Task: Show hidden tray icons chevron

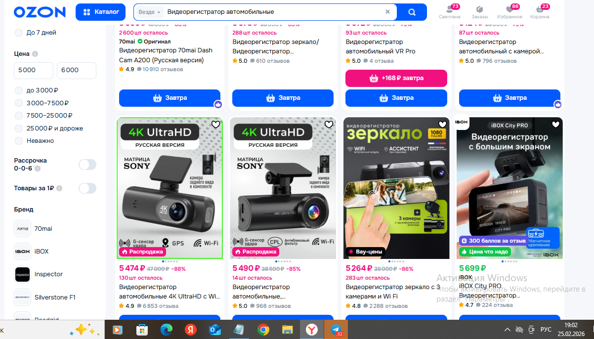Action: [x=508, y=330]
